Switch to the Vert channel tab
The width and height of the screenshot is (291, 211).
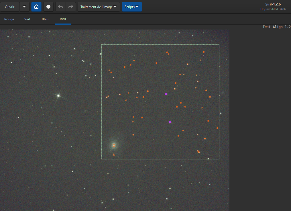(27, 19)
